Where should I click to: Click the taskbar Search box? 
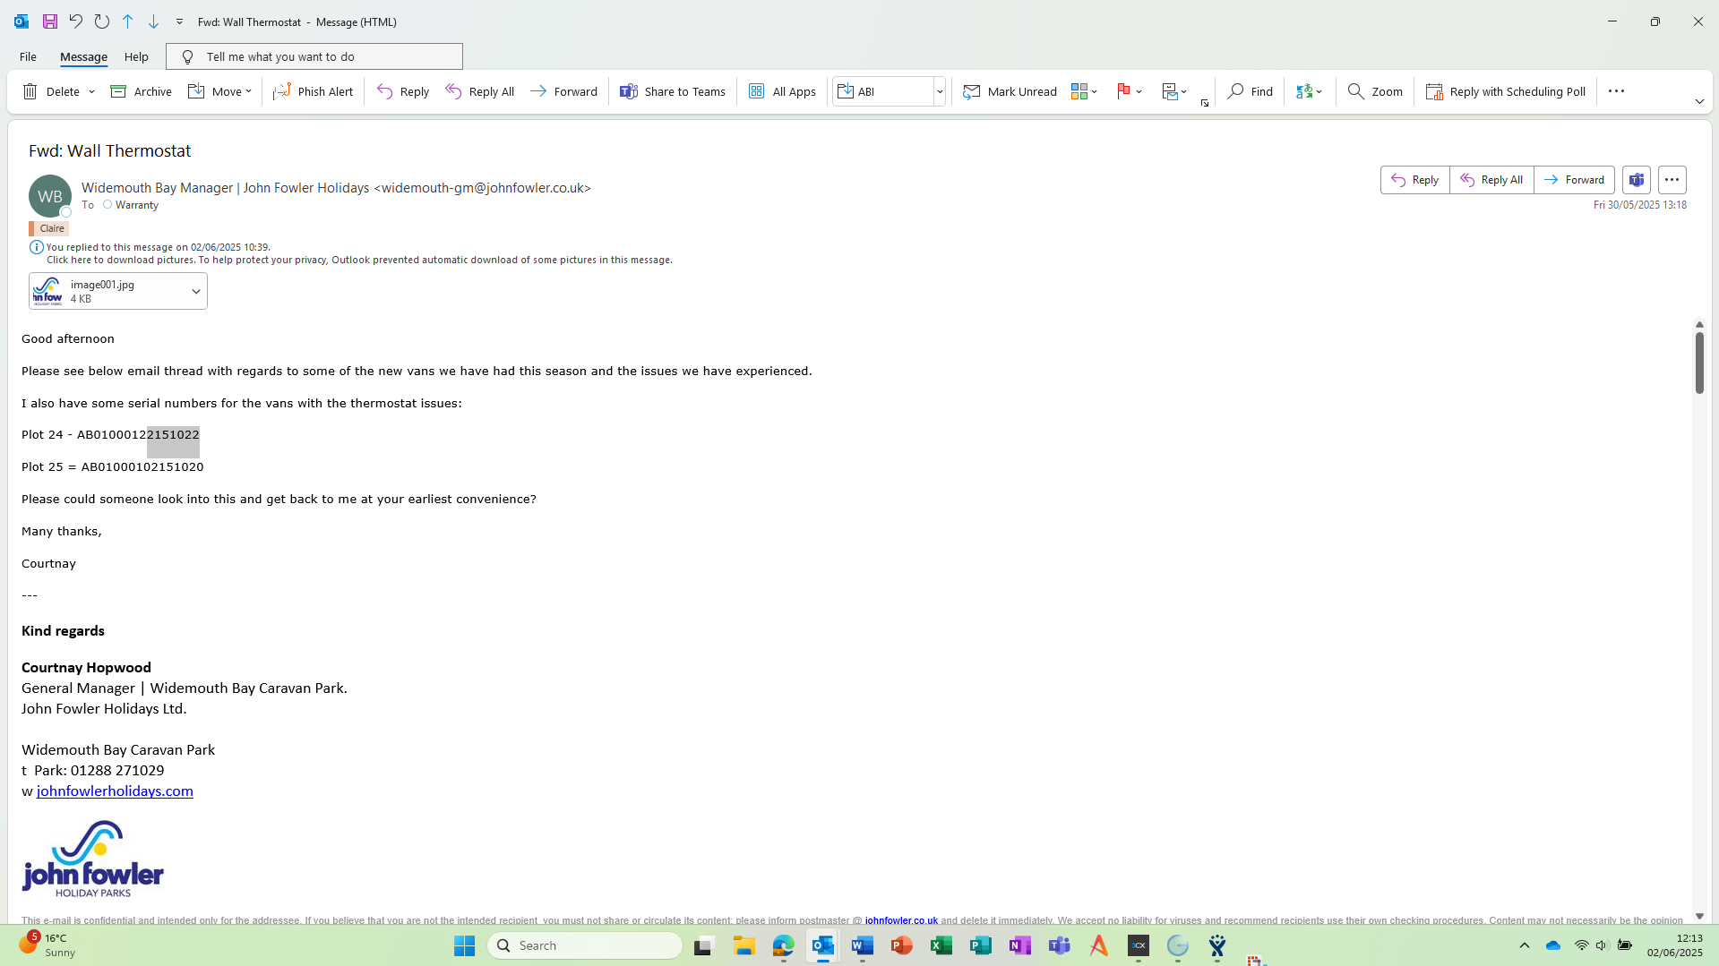tap(585, 945)
